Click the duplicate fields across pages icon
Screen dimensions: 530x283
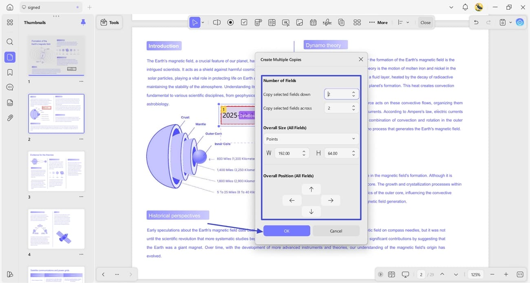click(x=341, y=22)
